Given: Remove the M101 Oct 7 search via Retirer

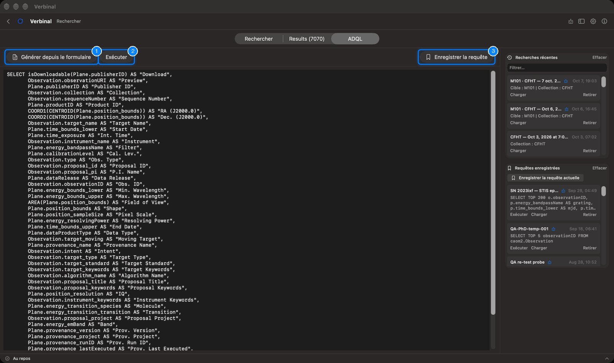Looking at the screenshot, I should 590,95.
